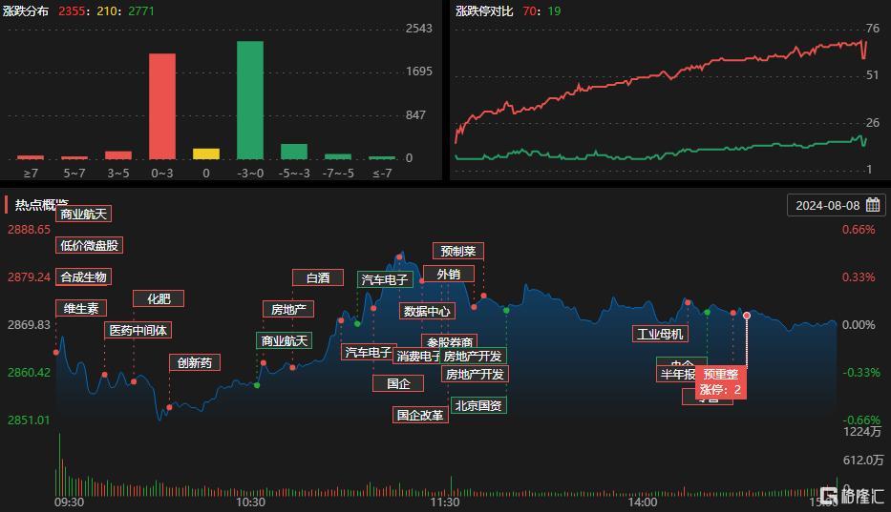Click the 预制菜 tag

[458, 251]
